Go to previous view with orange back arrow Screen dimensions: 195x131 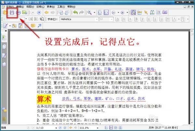[46, 12]
